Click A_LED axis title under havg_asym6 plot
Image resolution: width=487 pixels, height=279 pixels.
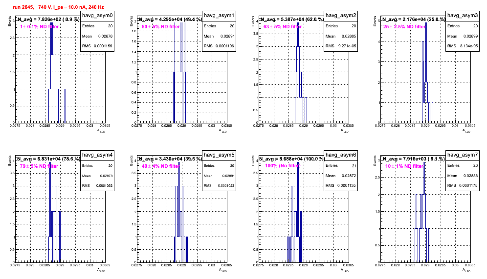pos(345,270)
